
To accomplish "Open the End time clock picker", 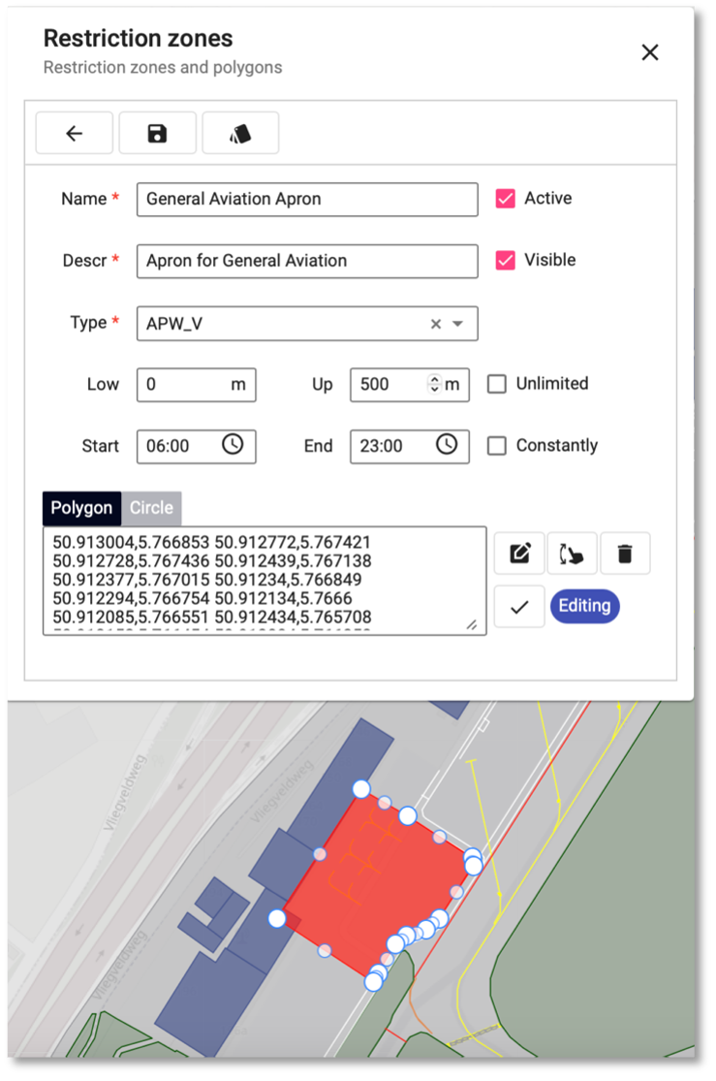I will [446, 445].
